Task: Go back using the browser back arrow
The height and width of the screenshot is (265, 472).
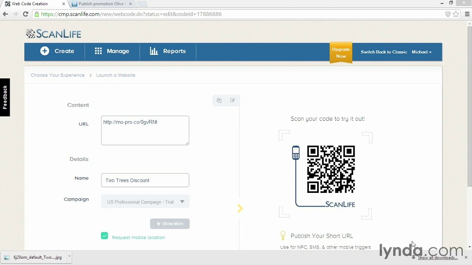Action: 5,14
